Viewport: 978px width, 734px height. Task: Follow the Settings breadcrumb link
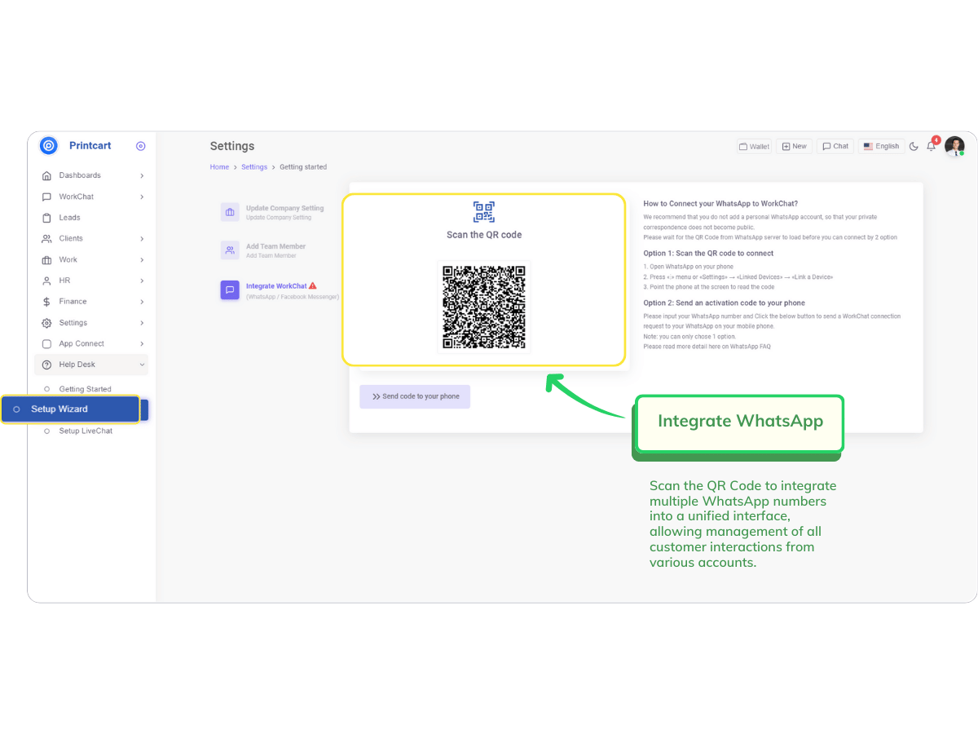coord(254,167)
